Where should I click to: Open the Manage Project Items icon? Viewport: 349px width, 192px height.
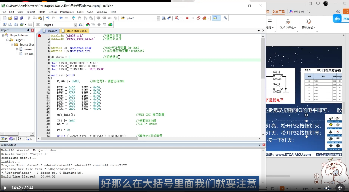88,24
